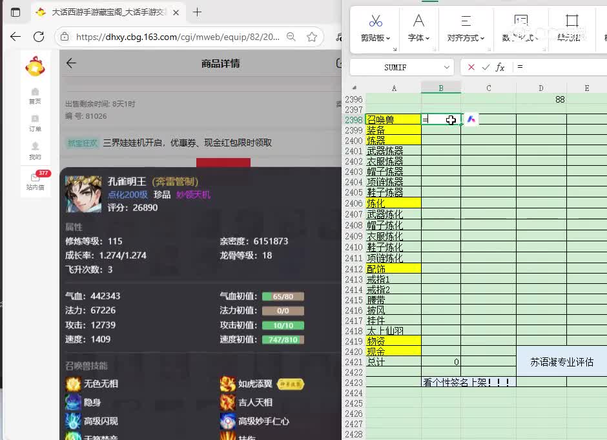Select the 衣服炼化 cell
The height and width of the screenshot is (440, 607).
click(393, 236)
